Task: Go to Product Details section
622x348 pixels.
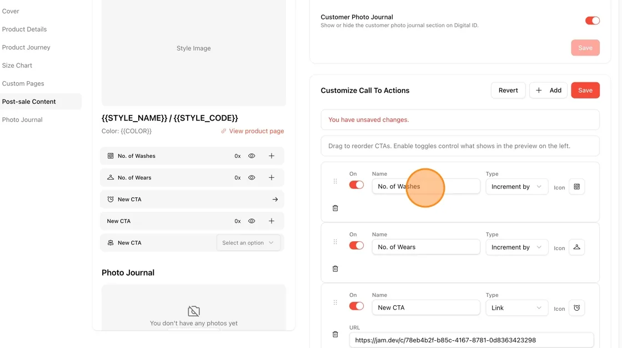Action: point(24,29)
